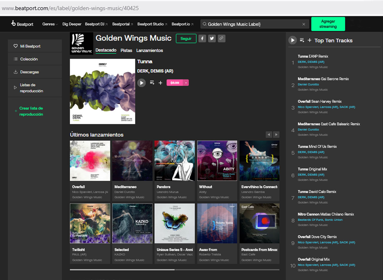Click artist link Bastards Of Funk, Sonic Union

320,220
